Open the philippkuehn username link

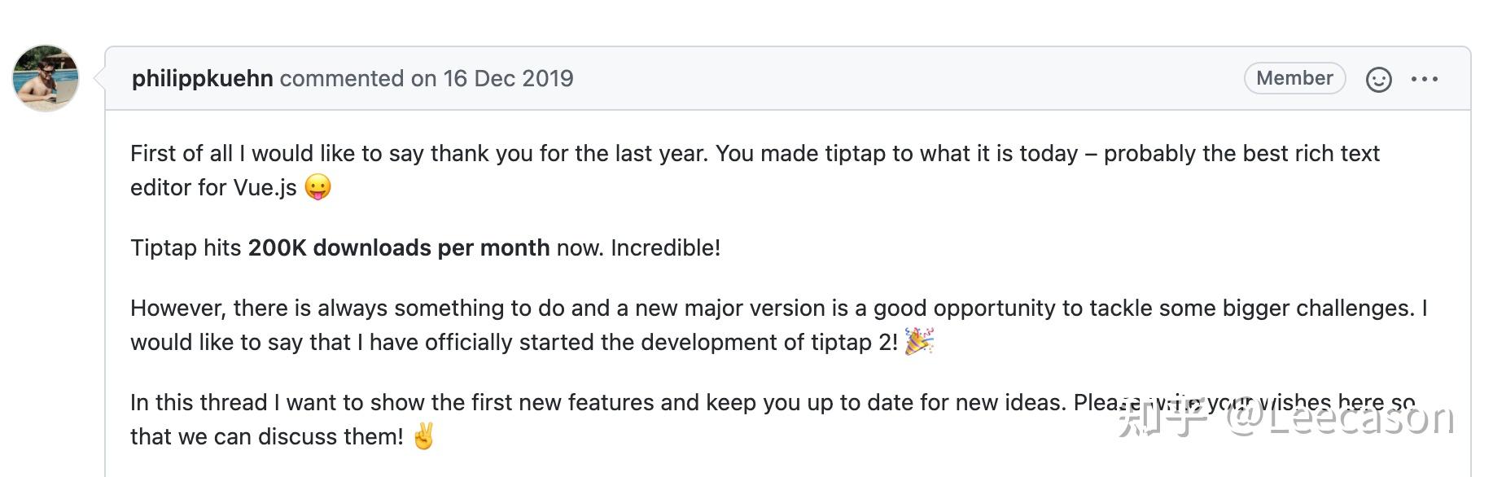click(x=202, y=78)
